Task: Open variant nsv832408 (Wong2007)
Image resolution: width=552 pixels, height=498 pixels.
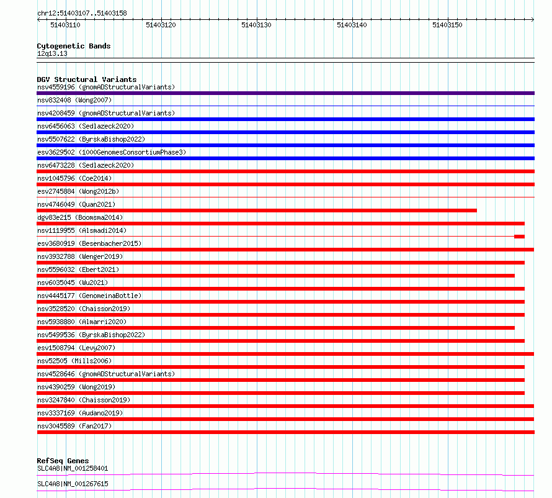Action: (x=74, y=100)
